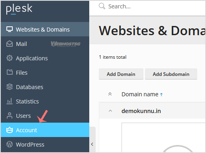
Task: Click the Mail envelope icon
Action: click(10, 44)
